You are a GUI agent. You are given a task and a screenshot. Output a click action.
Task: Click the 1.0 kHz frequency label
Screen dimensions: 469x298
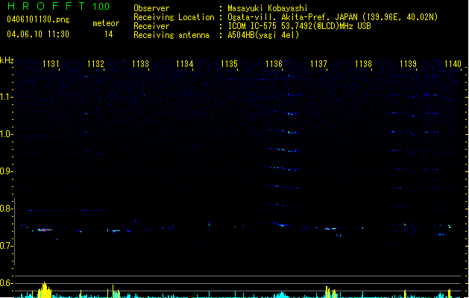pyautogui.click(x=6, y=134)
